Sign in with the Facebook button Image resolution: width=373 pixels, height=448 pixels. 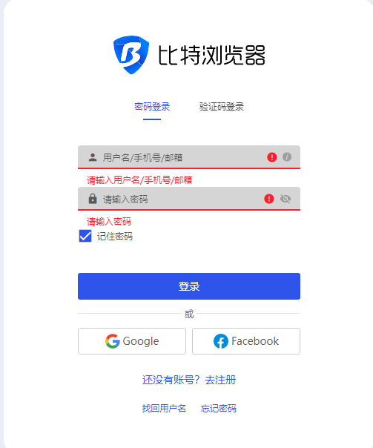(x=246, y=341)
